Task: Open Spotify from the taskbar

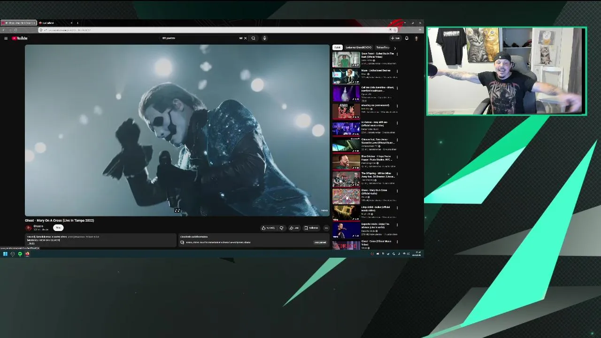Action: coord(20,254)
